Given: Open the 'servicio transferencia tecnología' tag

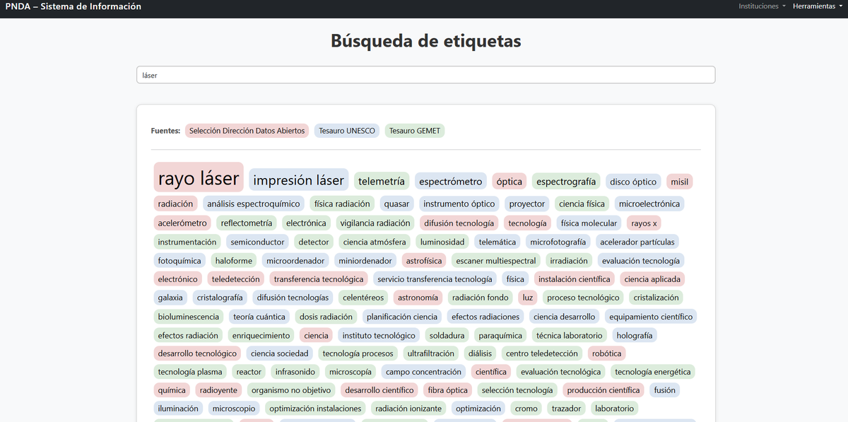Looking at the screenshot, I should pyautogui.click(x=434, y=279).
